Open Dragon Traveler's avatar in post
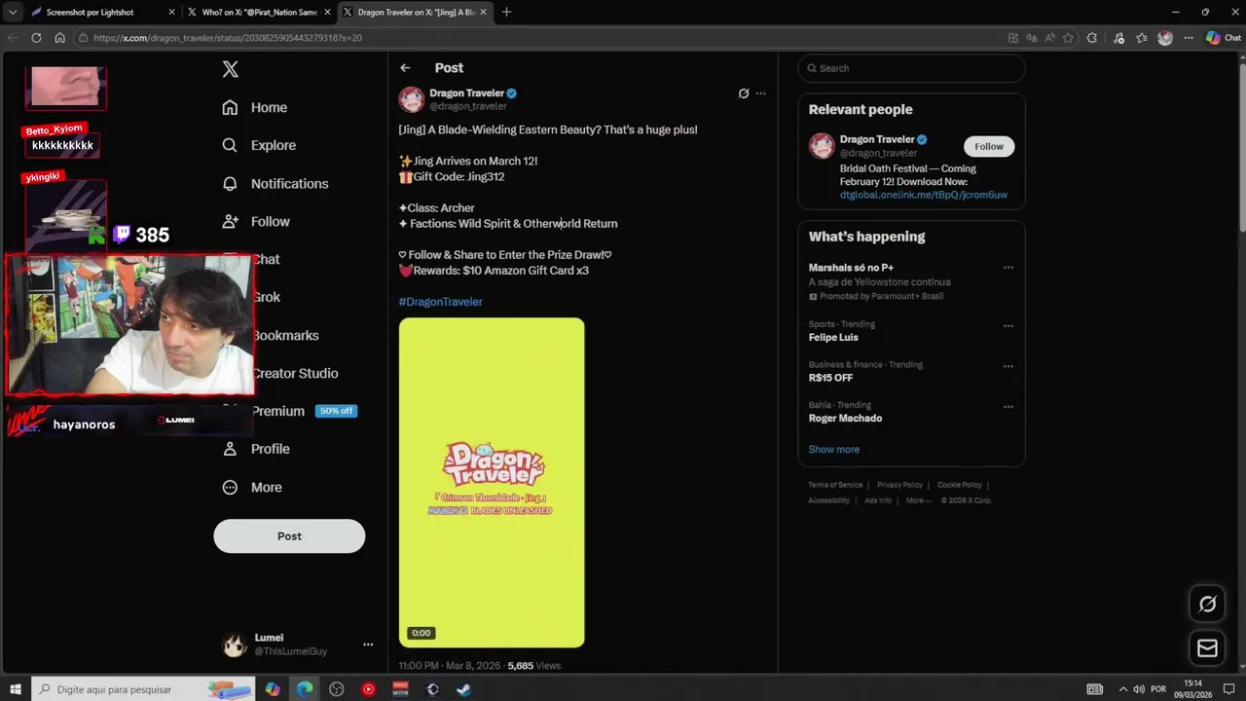The width and height of the screenshot is (1246, 701). [412, 99]
